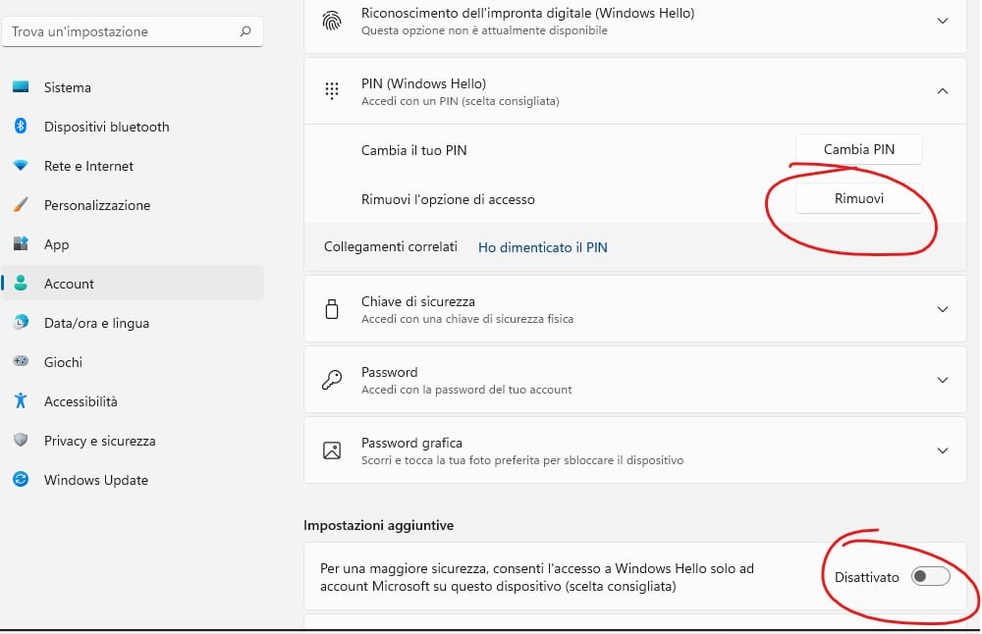Click Password grafica title
The width and height of the screenshot is (982, 634).
click(411, 443)
